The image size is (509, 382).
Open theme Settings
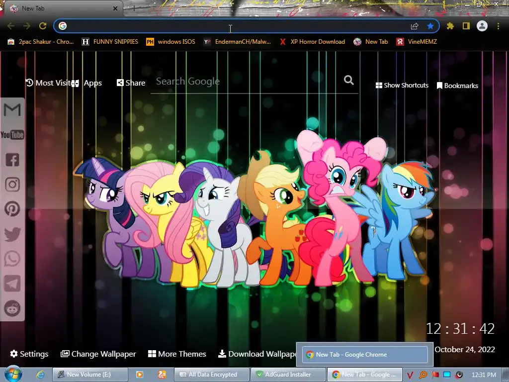click(29, 354)
